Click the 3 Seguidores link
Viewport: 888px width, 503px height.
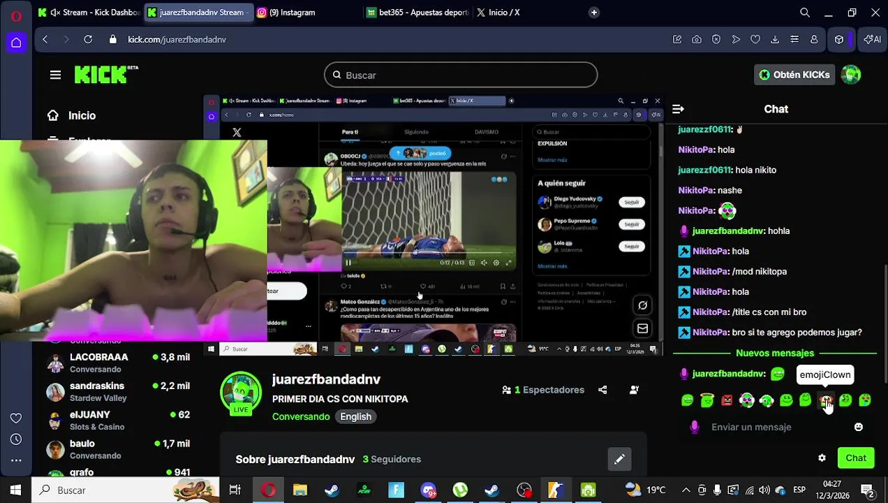coord(392,459)
